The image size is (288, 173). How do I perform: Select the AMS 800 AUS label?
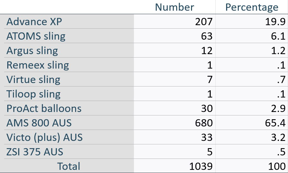[x=39, y=123]
